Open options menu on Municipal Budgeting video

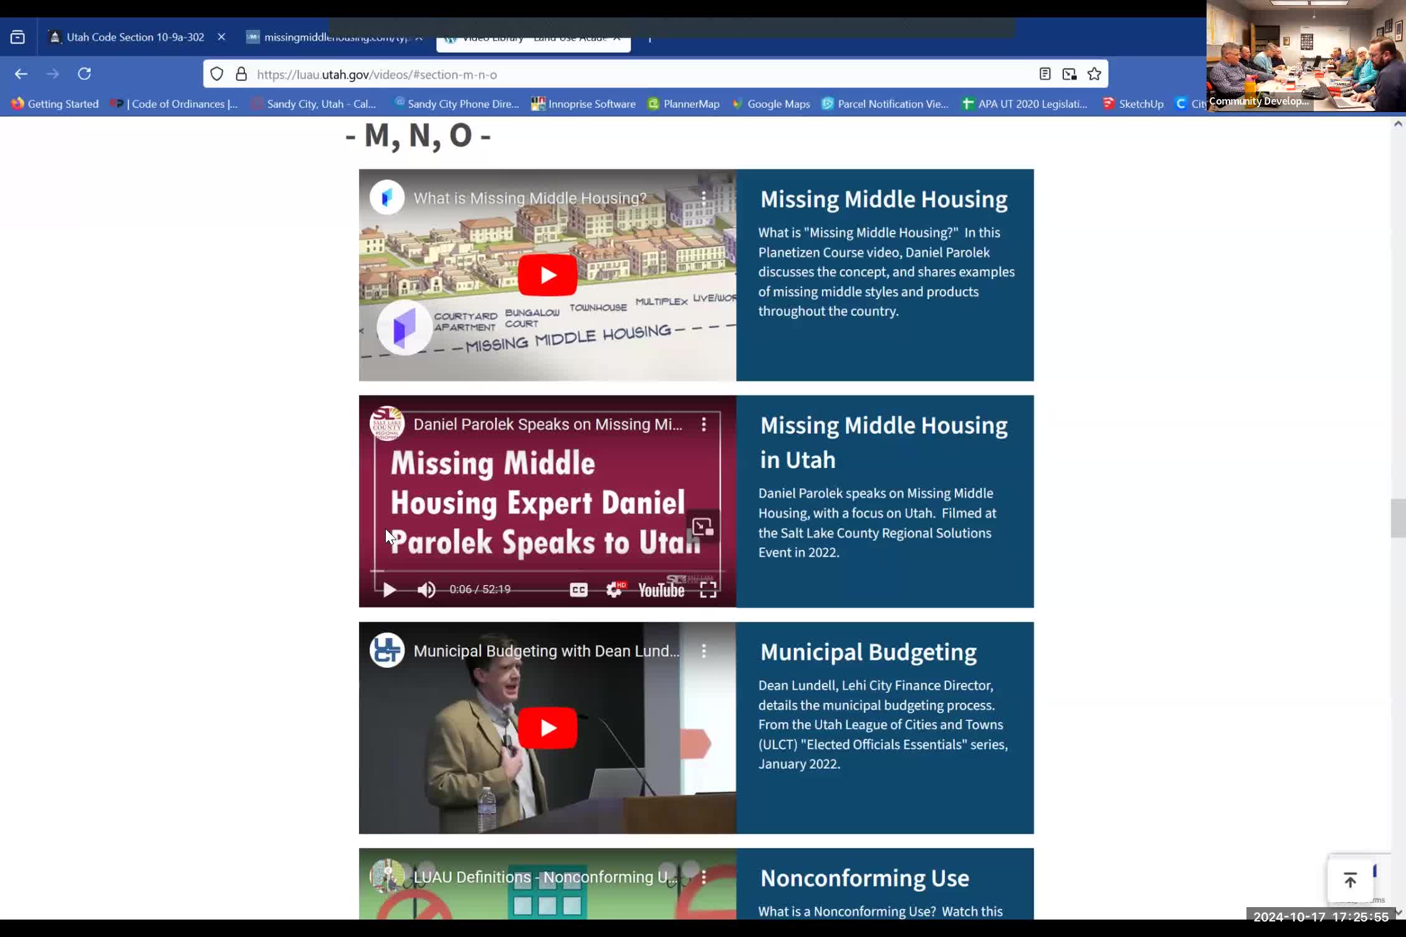pyautogui.click(x=704, y=651)
